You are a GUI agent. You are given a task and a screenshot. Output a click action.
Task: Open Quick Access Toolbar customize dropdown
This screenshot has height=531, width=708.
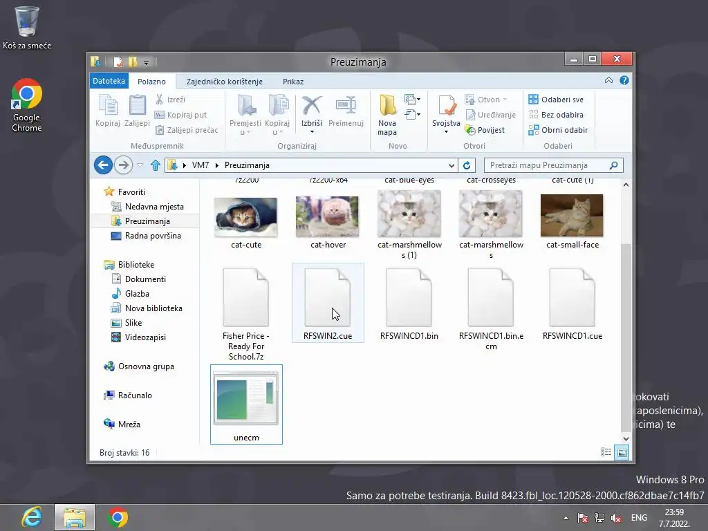(x=147, y=62)
